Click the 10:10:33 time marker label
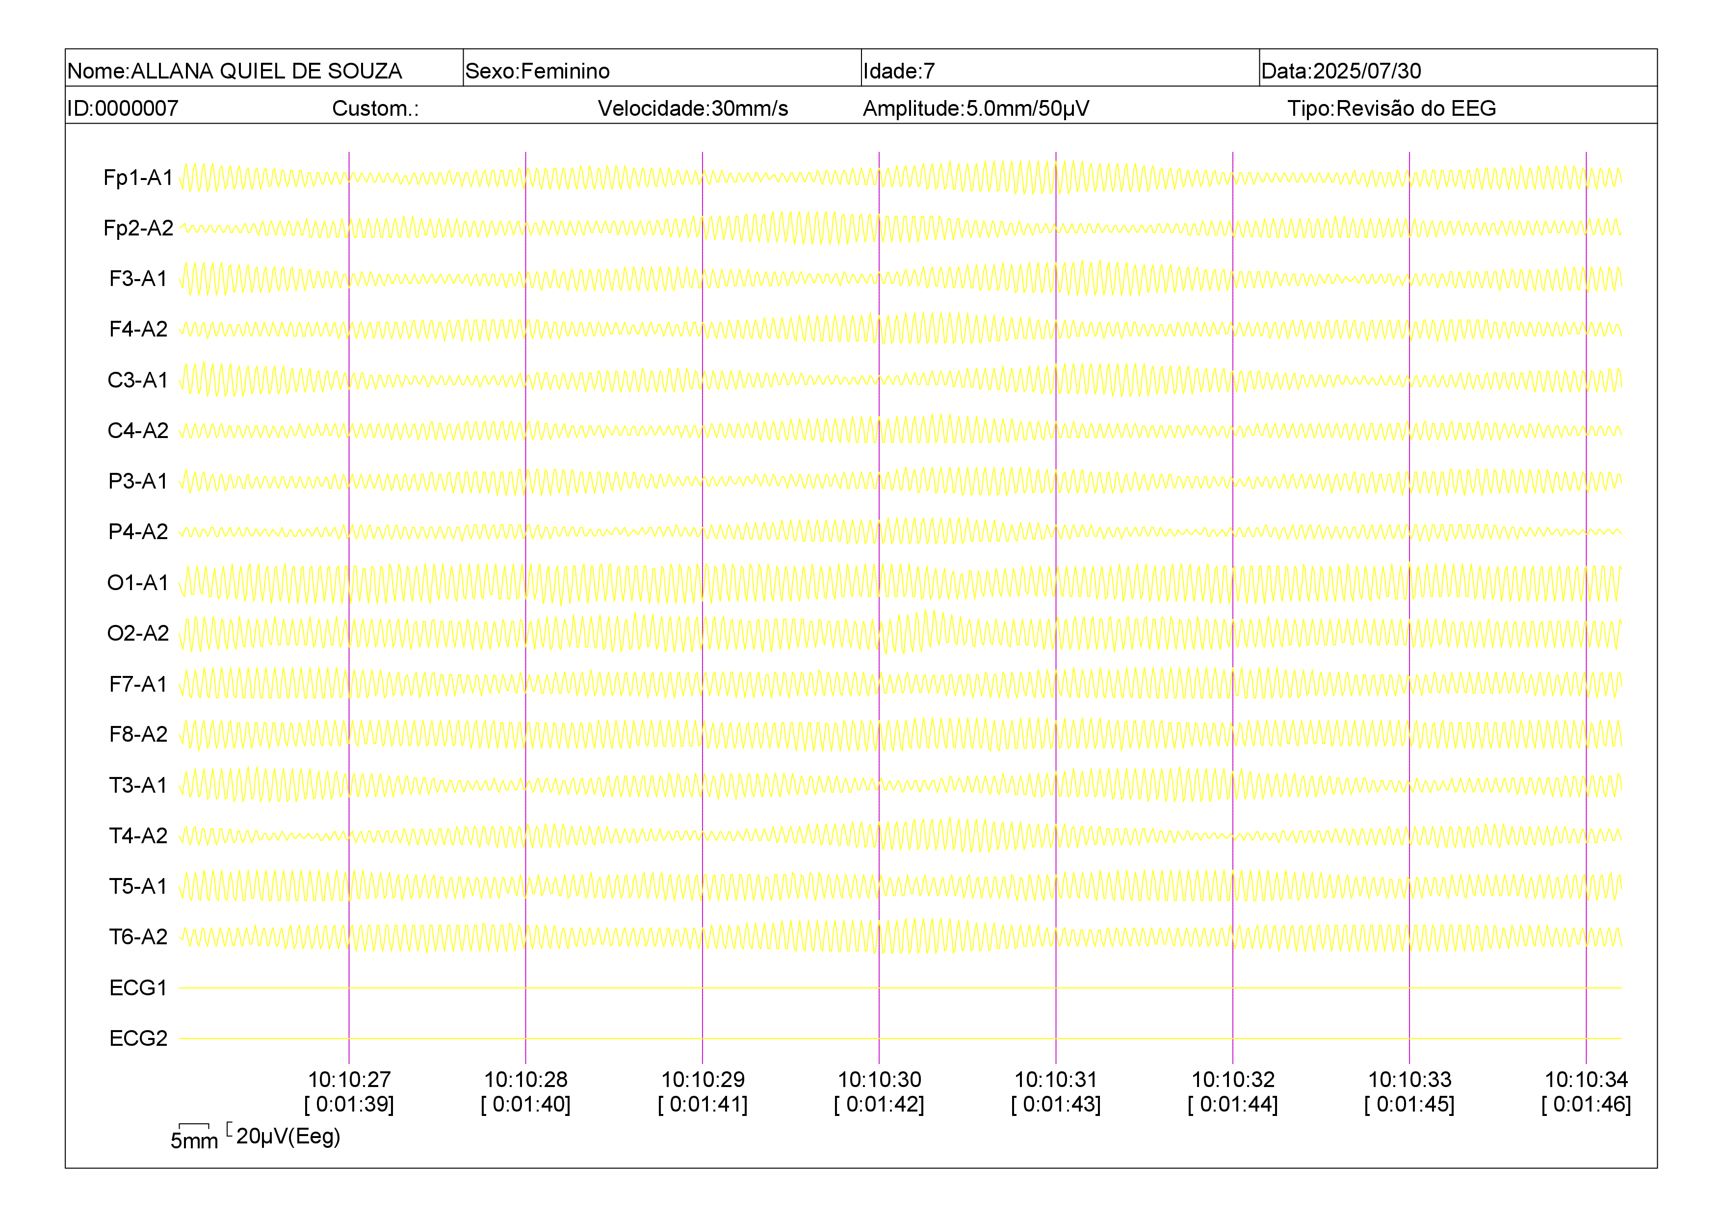The height and width of the screenshot is (1217, 1721). point(1410,1080)
